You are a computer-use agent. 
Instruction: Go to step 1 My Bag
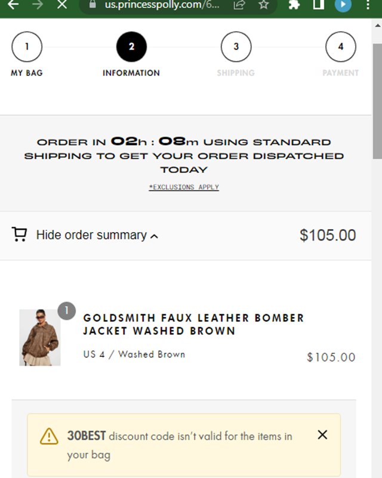pyautogui.click(x=27, y=47)
